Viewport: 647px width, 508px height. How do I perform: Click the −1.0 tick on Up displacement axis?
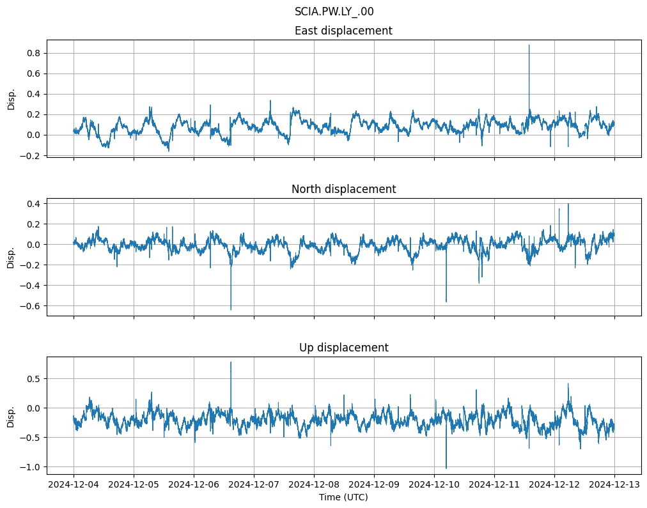coord(30,467)
